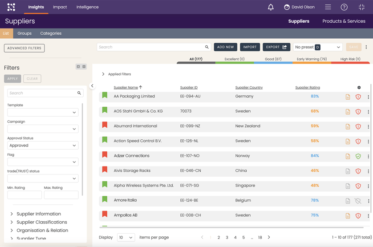Click green verified shield for Adzer Connections
Image resolution: width=373 pixels, height=247 pixels.
click(x=358, y=156)
